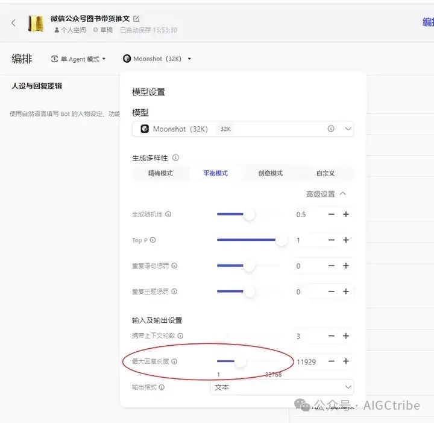Select 精确模式 tab

click(160, 173)
